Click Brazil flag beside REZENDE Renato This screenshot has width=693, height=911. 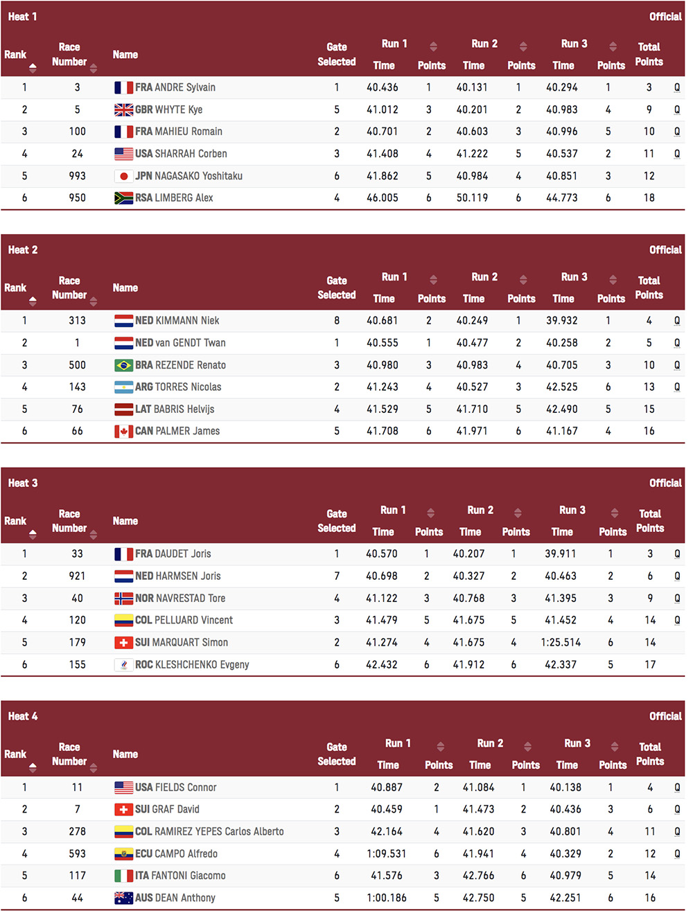pyautogui.click(x=123, y=365)
